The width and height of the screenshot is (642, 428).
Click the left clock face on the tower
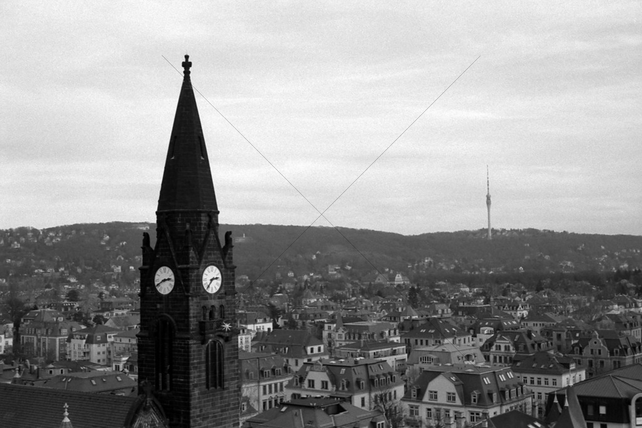(x=164, y=280)
